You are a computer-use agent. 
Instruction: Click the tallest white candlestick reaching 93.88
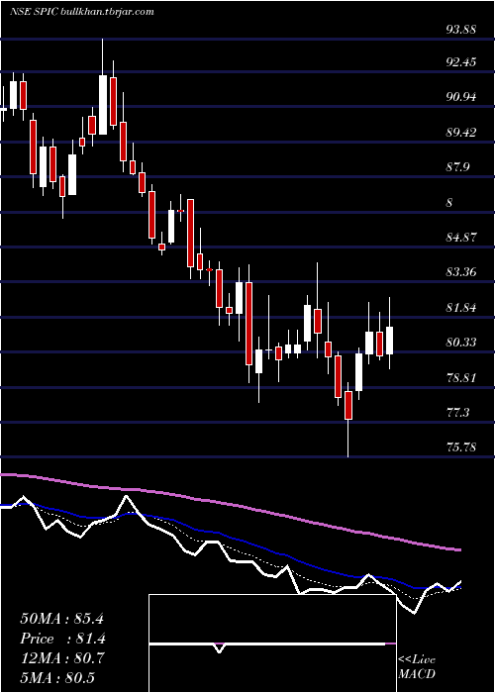click(103, 105)
